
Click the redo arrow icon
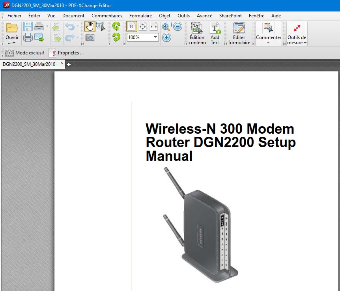70,37
